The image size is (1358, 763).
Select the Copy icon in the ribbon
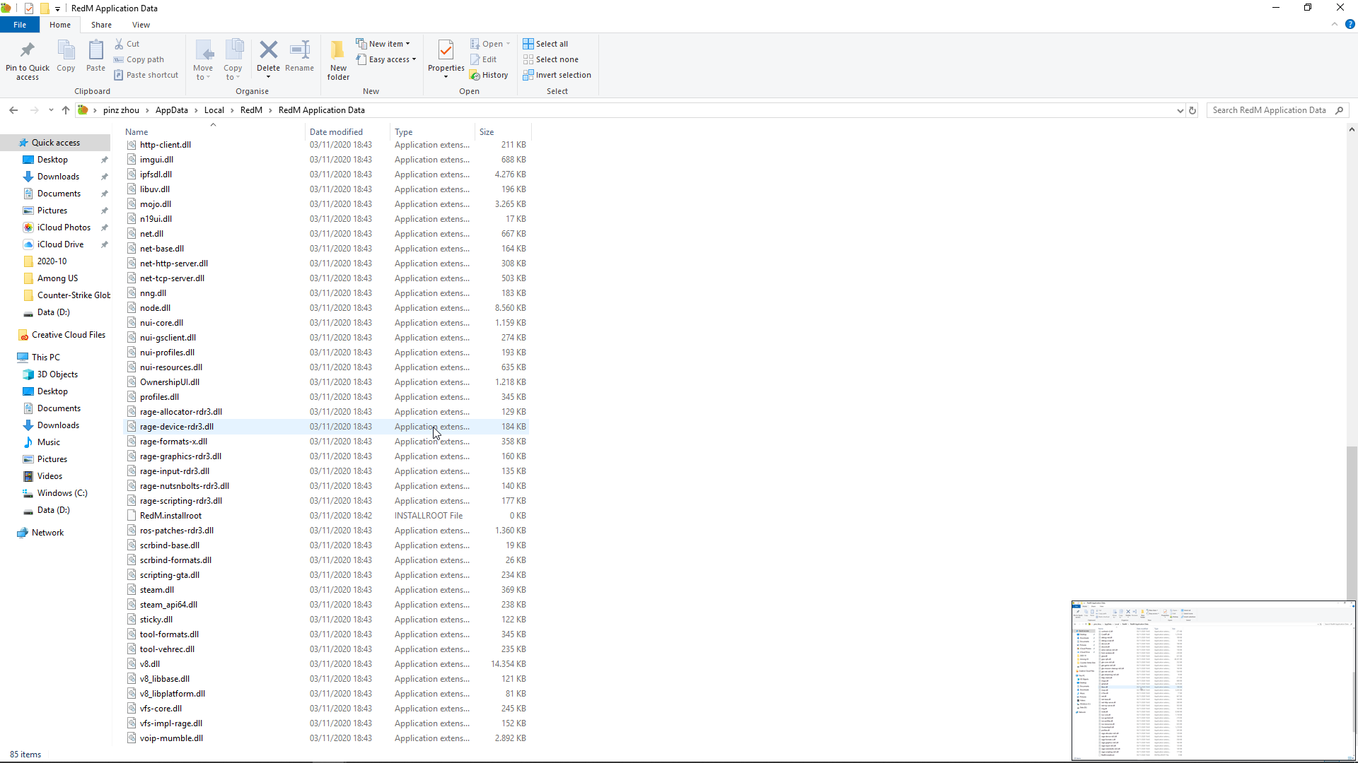66,57
